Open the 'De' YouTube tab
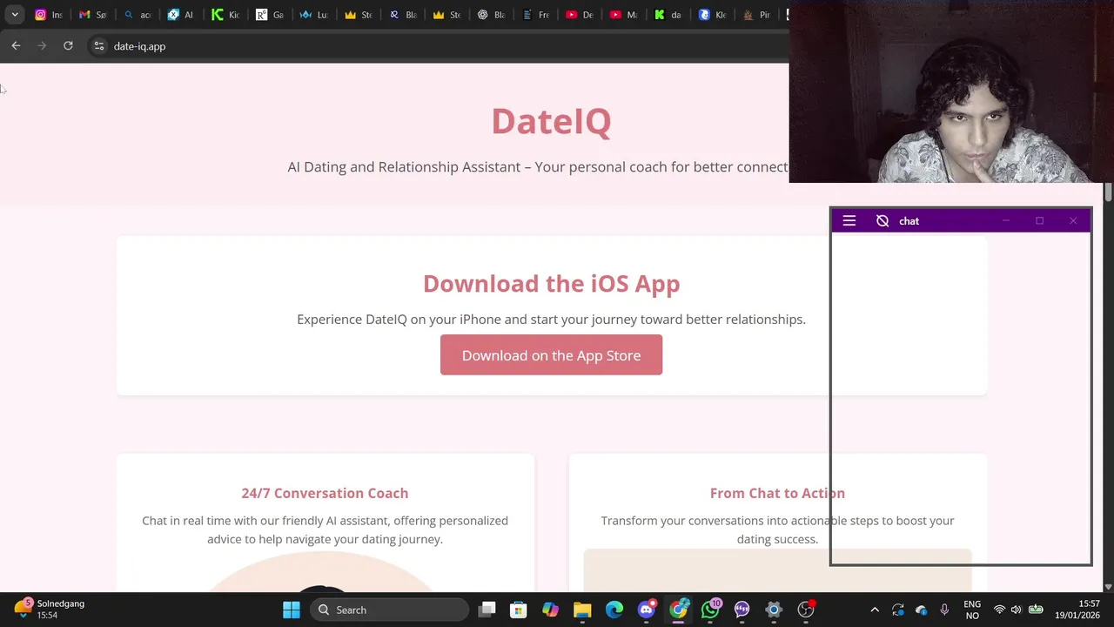1114x627 pixels. (x=580, y=15)
